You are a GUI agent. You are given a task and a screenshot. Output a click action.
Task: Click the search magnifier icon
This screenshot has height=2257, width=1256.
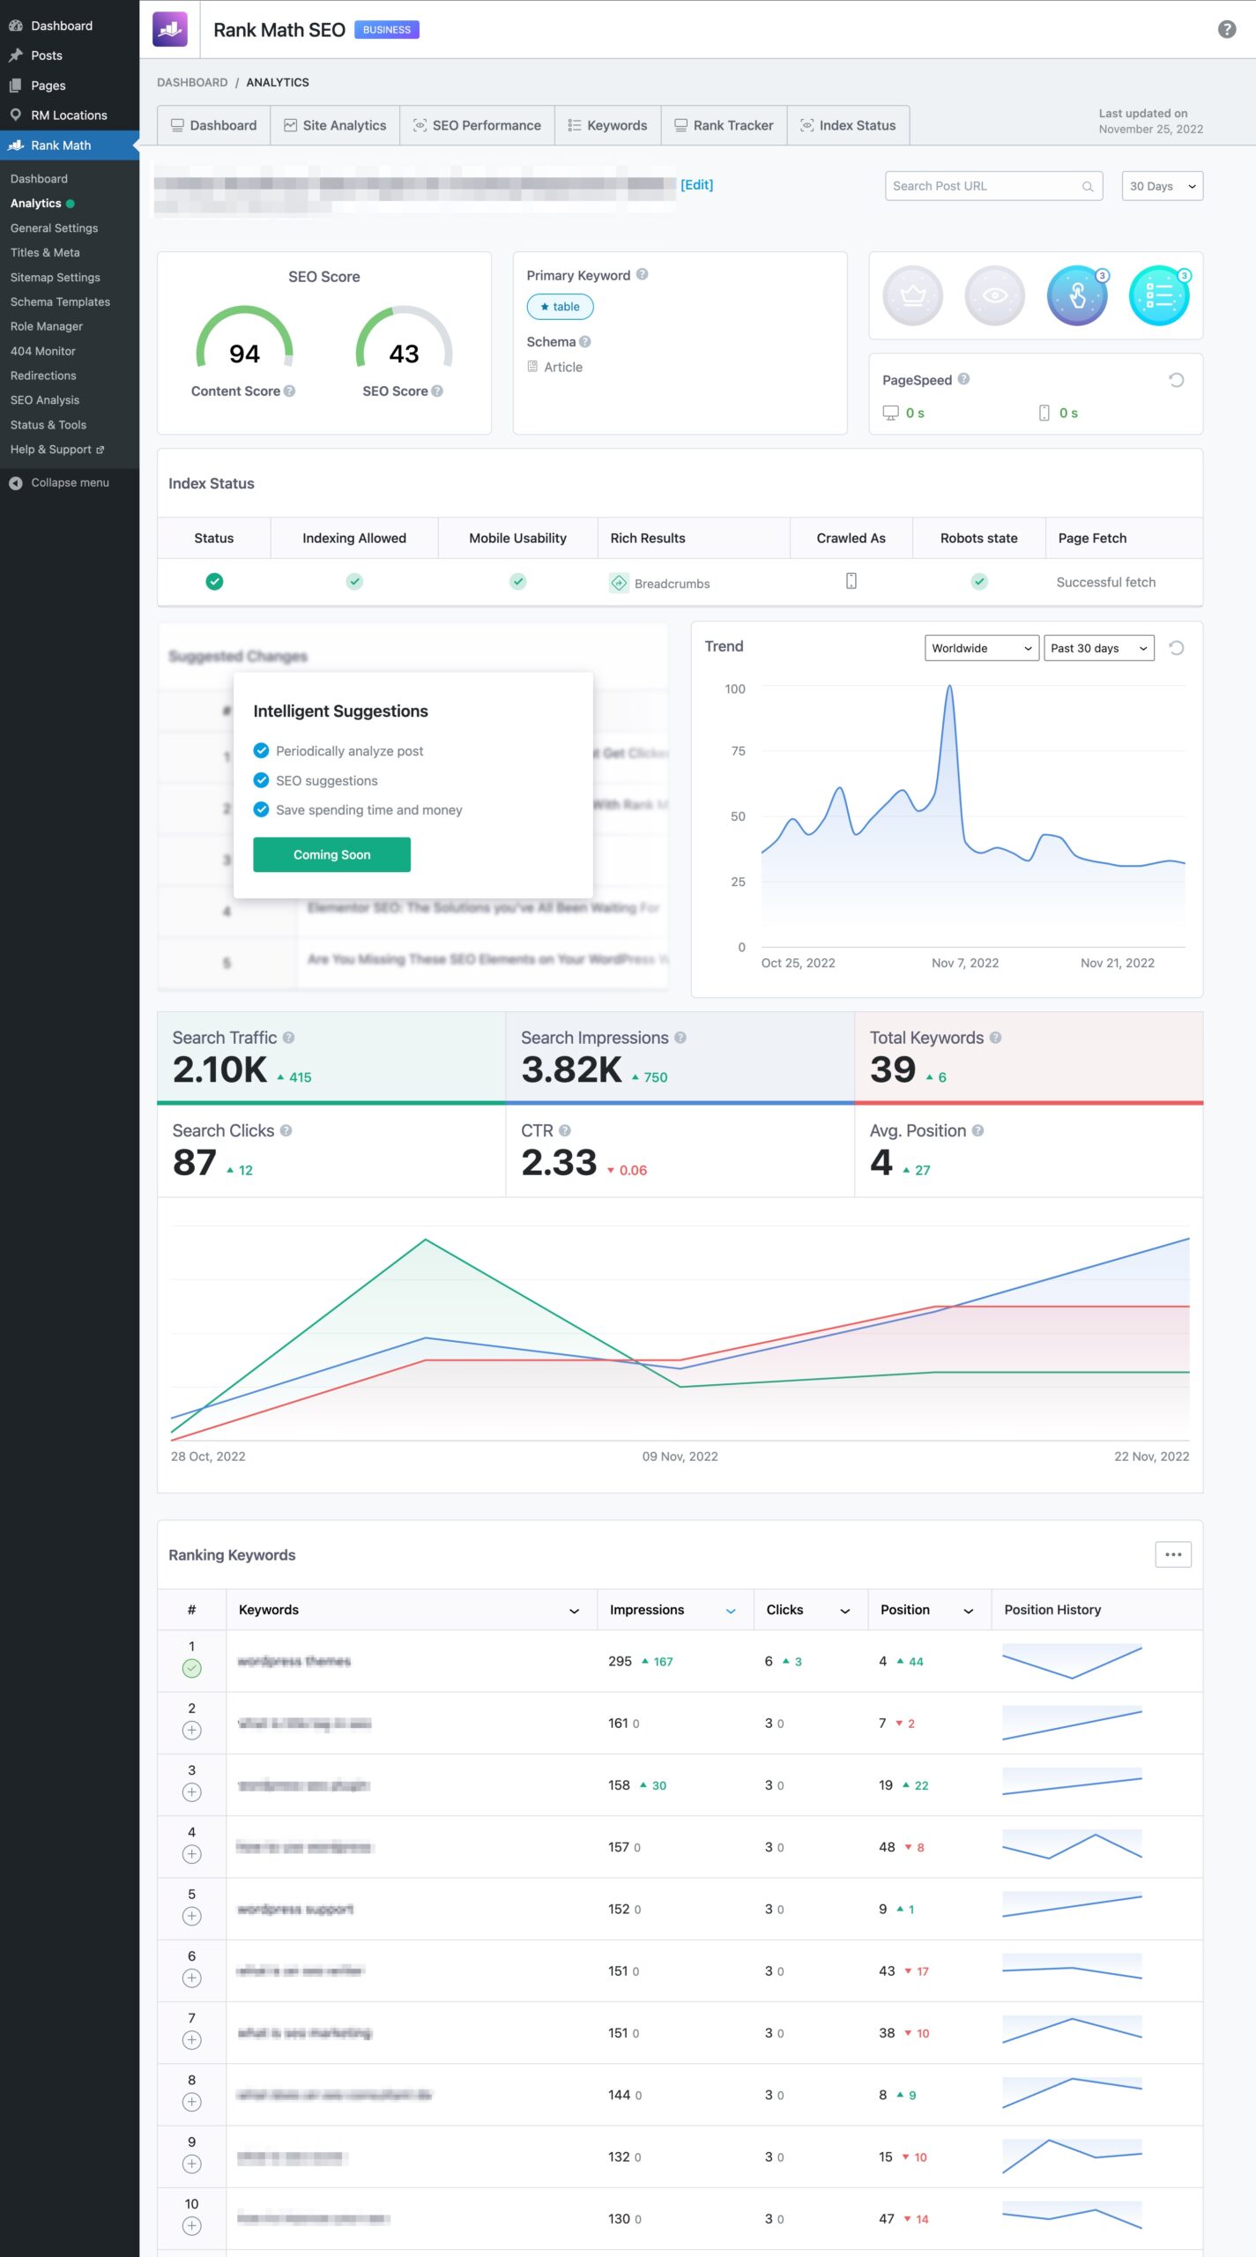coord(1088,186)
